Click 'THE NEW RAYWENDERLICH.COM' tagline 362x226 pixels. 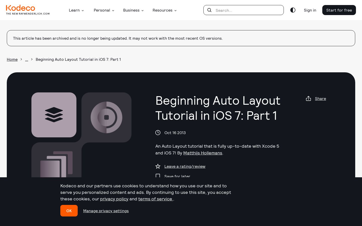(x=28, y=14)
